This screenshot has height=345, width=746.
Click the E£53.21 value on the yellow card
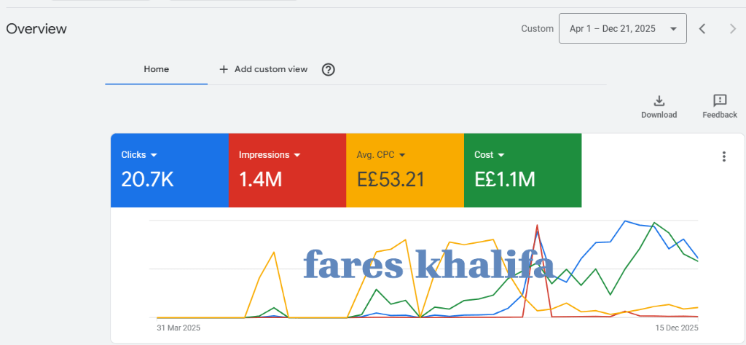390,179
